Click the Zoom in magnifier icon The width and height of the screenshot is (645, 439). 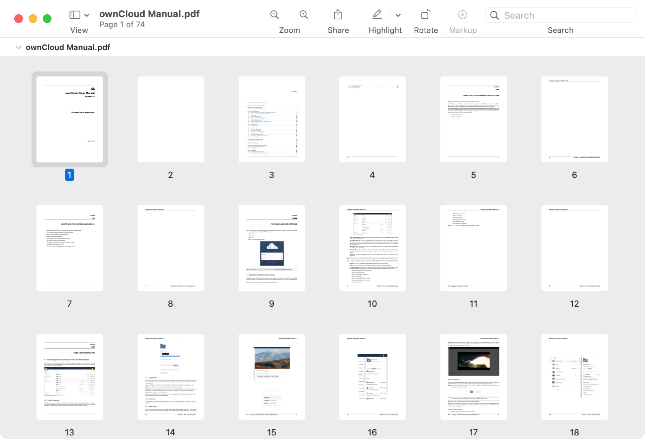click(x=304, y=15)
